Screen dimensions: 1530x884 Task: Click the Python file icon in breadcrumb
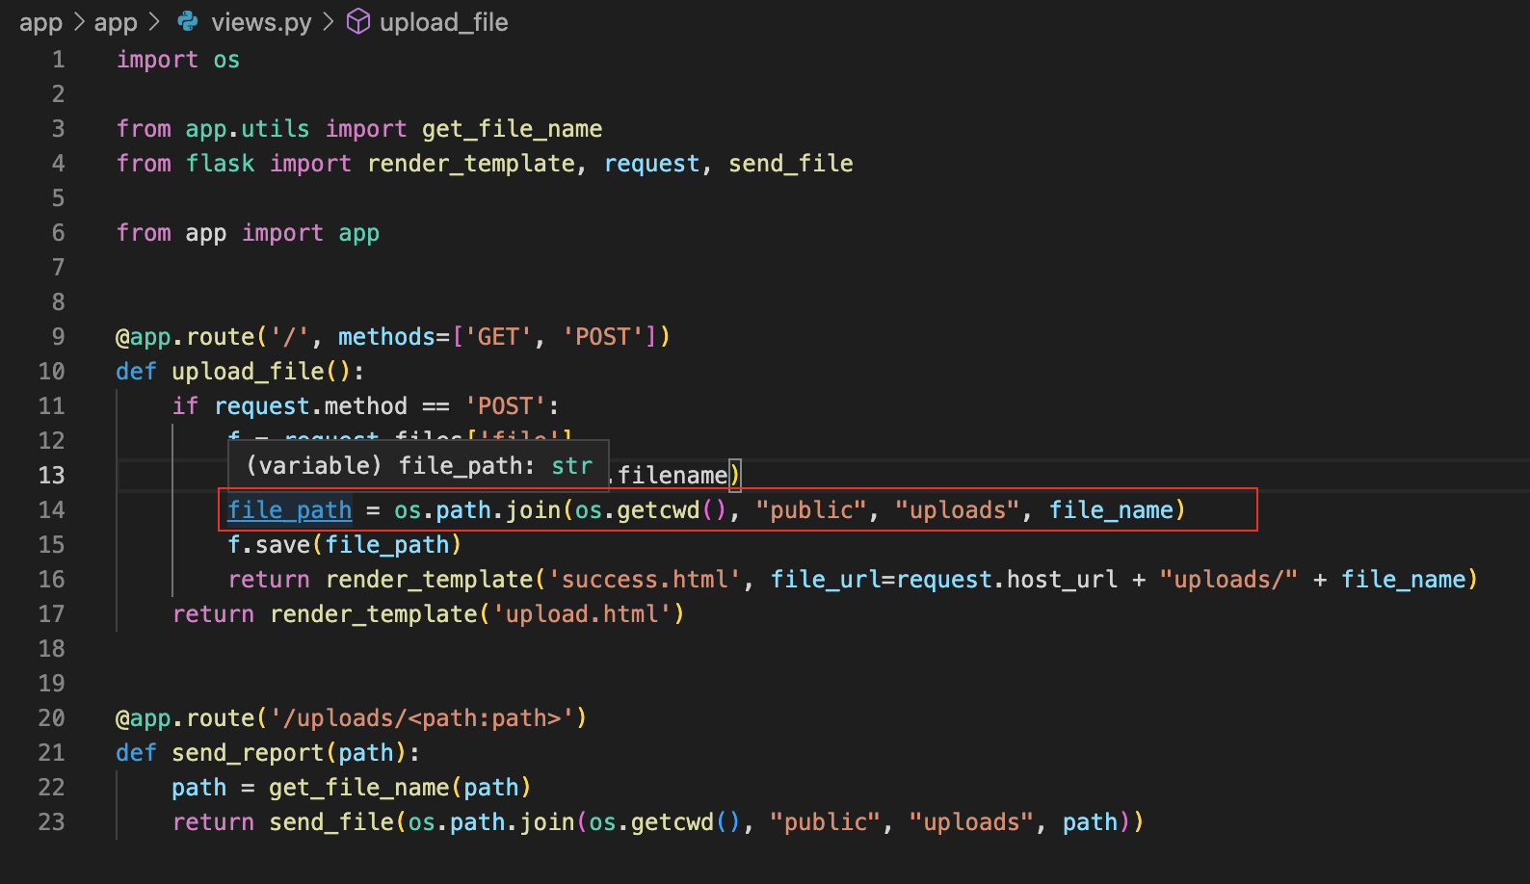pyautogui.click(x=188, y=21)
